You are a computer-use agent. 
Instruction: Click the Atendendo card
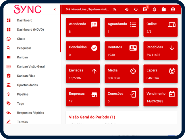(x=83, y=27)
